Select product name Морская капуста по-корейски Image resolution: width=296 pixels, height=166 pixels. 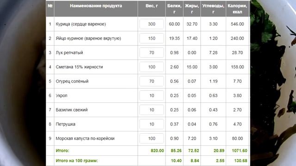85,138
